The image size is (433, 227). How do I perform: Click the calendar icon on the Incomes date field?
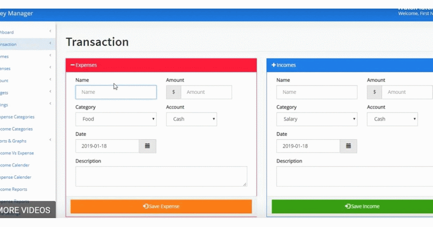[348, 146]
